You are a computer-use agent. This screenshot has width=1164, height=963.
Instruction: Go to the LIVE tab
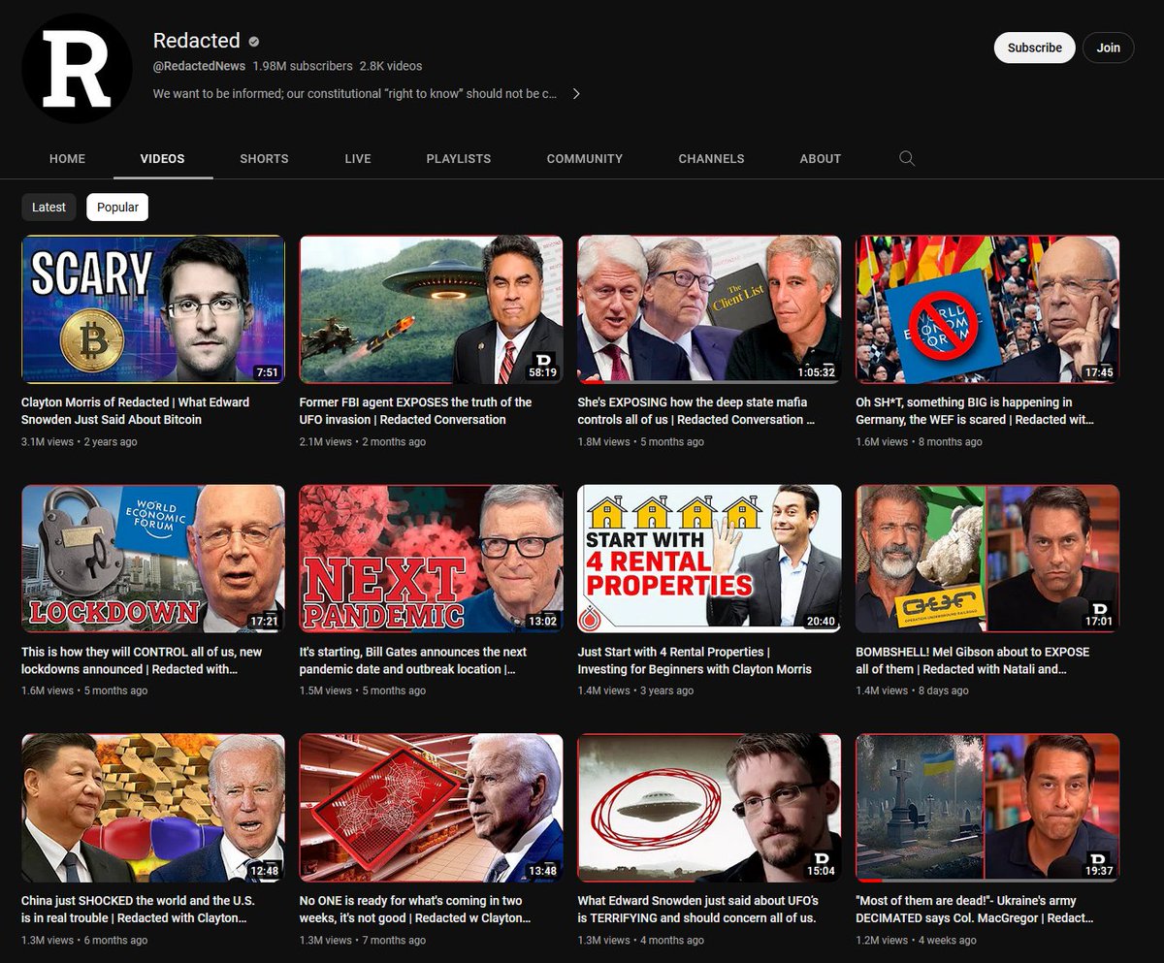click(358, 158)
